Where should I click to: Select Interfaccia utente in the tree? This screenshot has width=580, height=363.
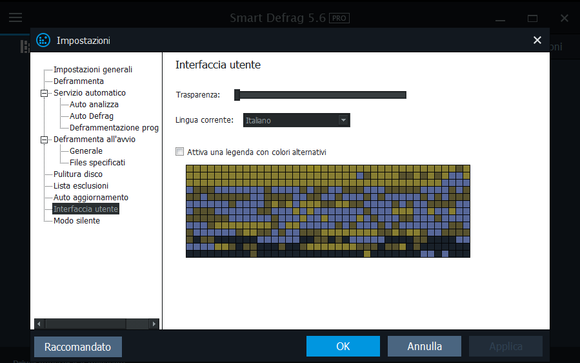point(86,209)
